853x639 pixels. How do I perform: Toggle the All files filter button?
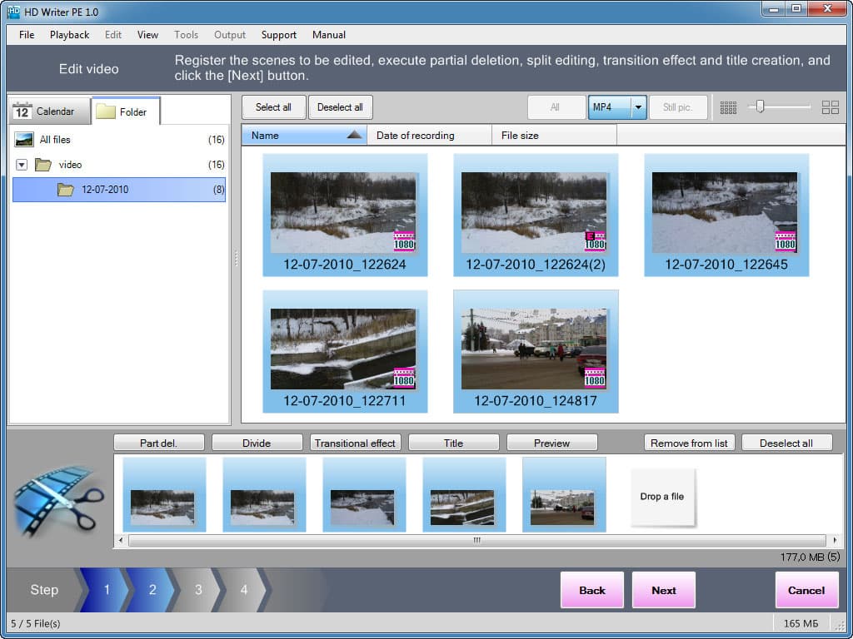click(x=556, y=107)
